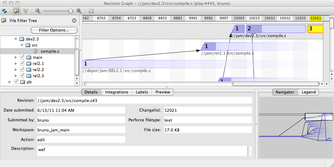The image size is (334, 167).
Task: Click the dev2.3 folder icon
Action: coord(22,39)
